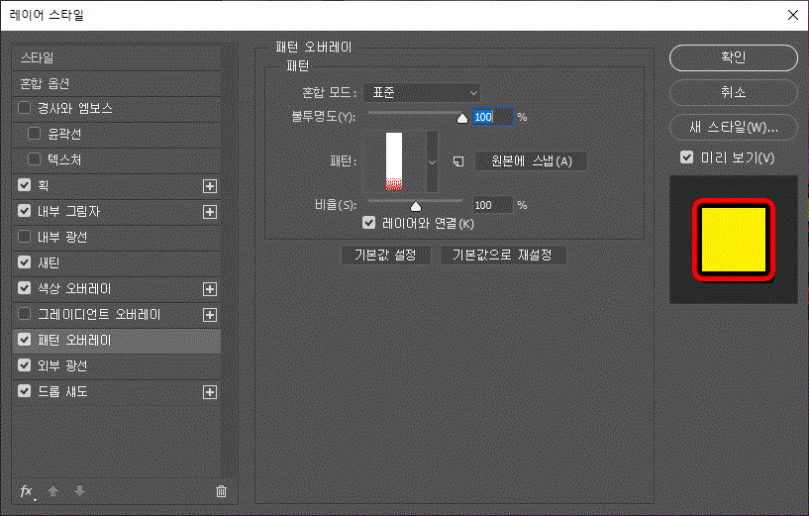Click the 원본에 스냅(A) button
The width and height of the screenshot is (809, 516).
pos(531,161)
